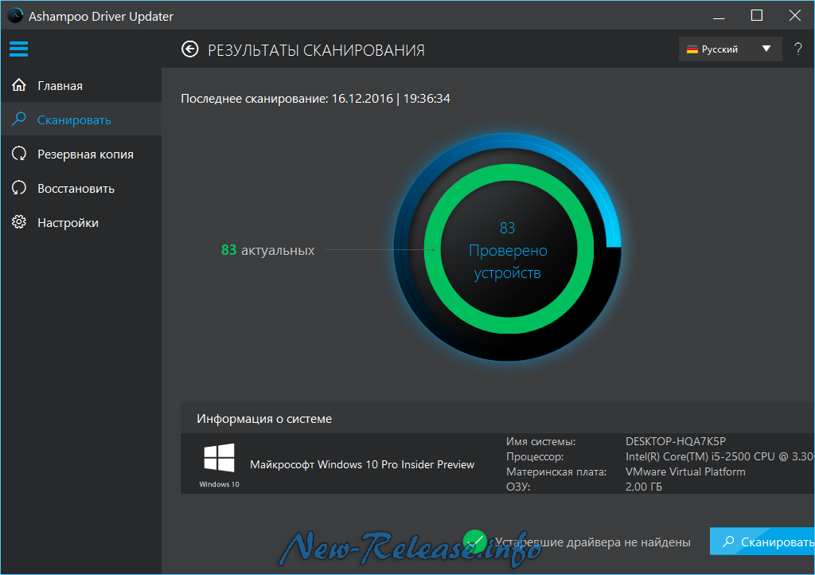
Task: Click Устаревшие драйвера не найдены status text
Action: (x=592, y=542)
